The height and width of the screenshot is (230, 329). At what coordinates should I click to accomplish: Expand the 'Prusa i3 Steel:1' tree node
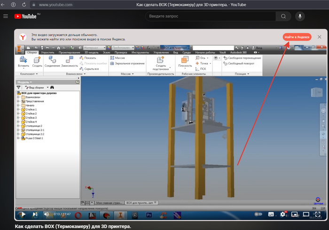tap(18, 138)
